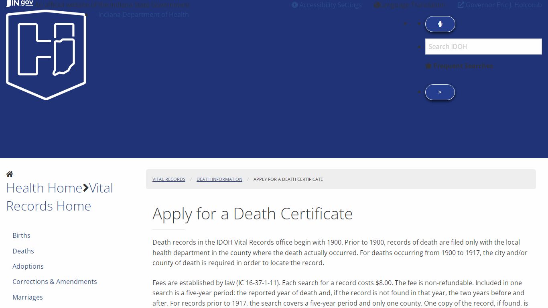Click Death Information breadcrumb

coord(219,179)
